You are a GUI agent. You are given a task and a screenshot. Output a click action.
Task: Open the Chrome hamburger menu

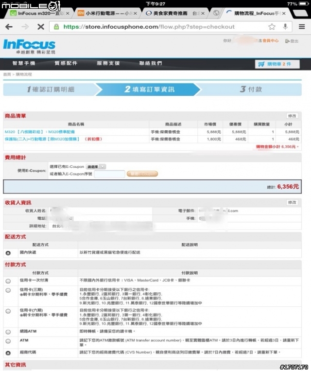302,27
